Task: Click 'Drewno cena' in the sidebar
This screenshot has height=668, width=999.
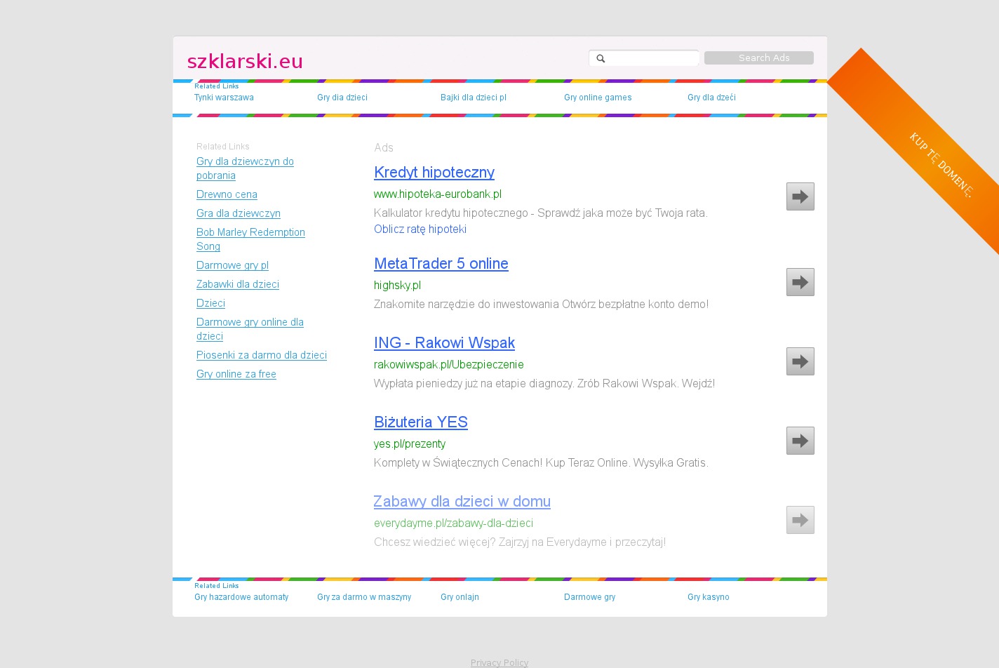Action: (227, 194)
